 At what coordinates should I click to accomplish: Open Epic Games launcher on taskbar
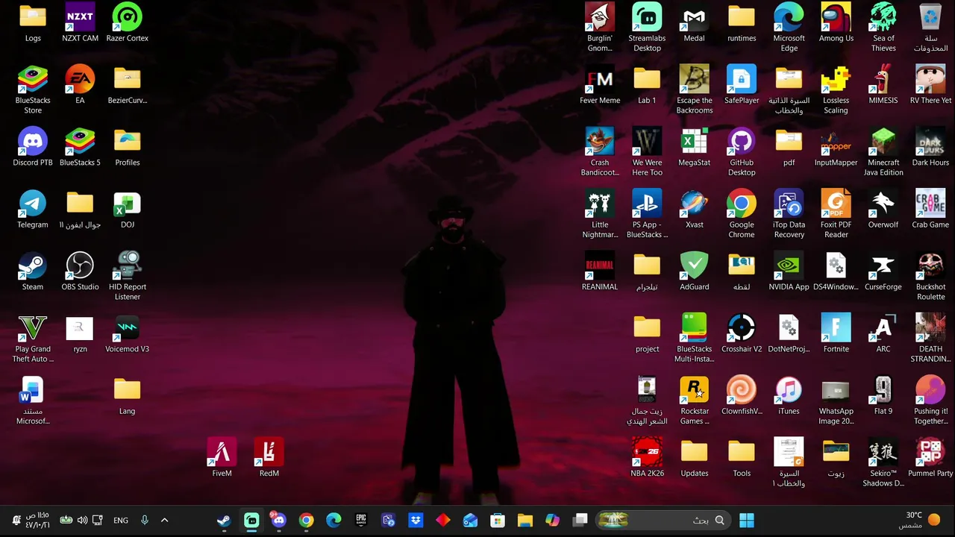coord(361,520)
